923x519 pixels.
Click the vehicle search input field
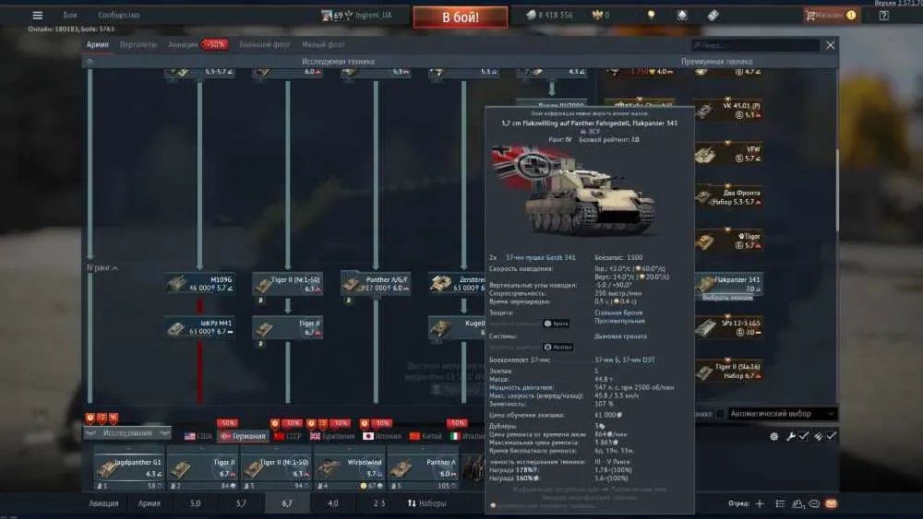[755, 45]
